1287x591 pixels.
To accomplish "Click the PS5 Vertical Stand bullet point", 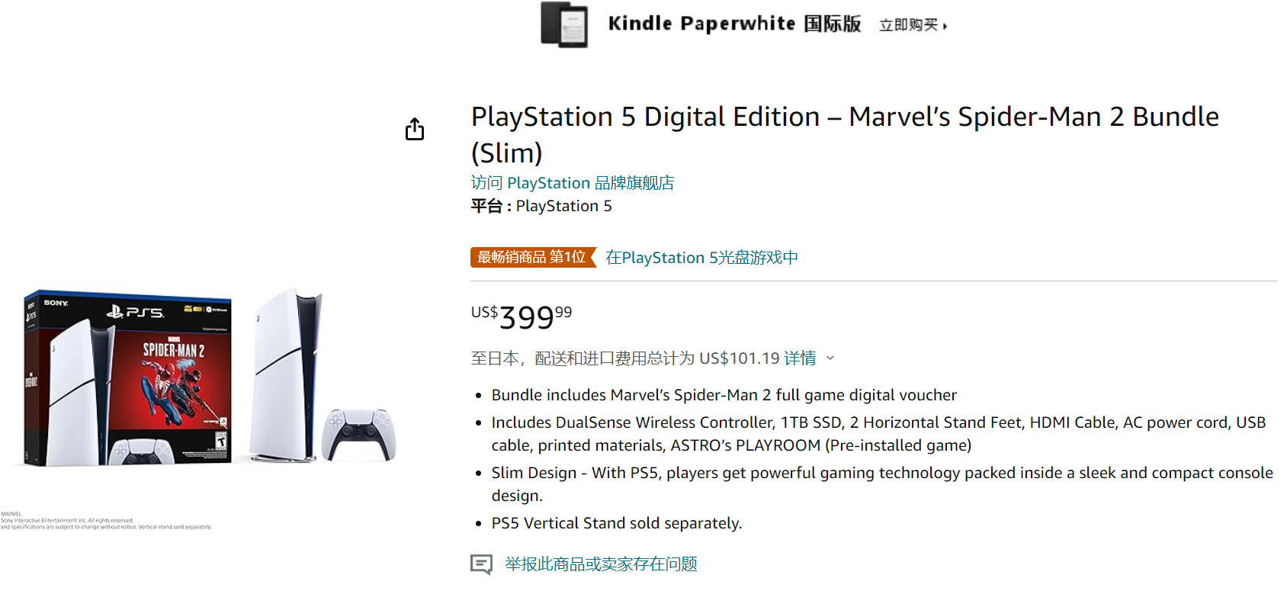I will (x=615, y=523).
